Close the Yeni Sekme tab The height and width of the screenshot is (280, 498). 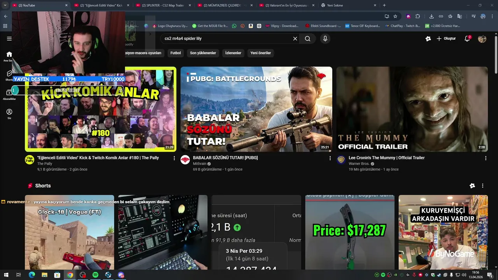375,5
